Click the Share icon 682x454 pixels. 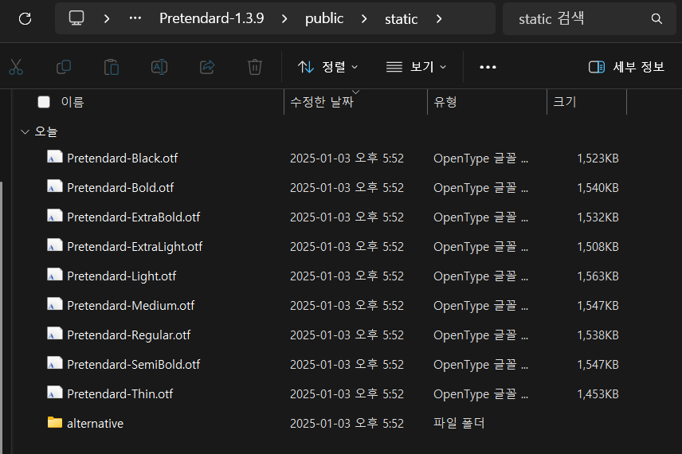[x=207, y=67]
